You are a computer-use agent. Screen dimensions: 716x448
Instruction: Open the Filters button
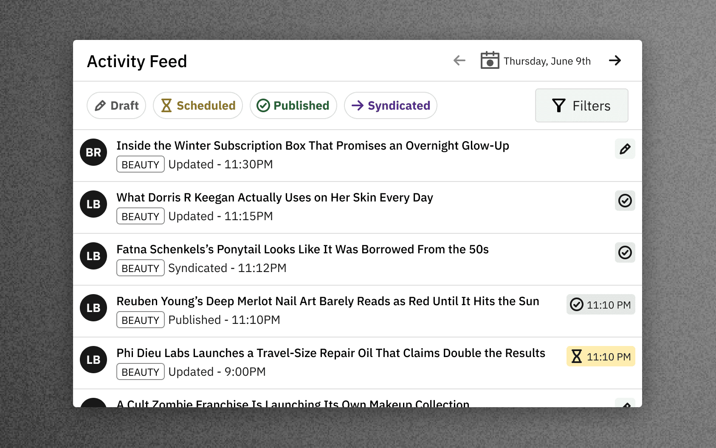(582, 105)
